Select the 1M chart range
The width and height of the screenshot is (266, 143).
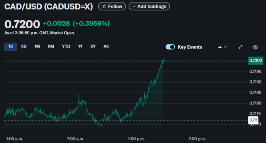click(37, 47)
